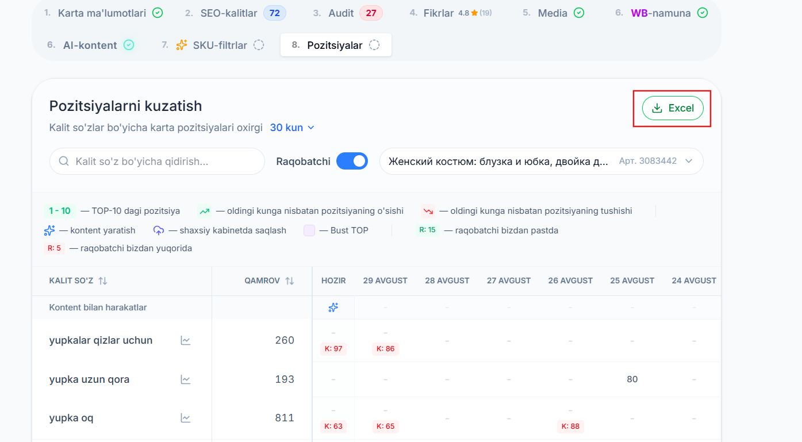
Task: Switch to the WB-namuna tab
Action: [661, 13]
